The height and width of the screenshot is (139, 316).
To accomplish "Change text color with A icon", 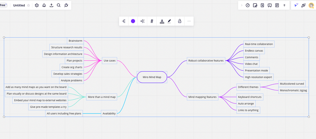I will (x=162, y=21).
